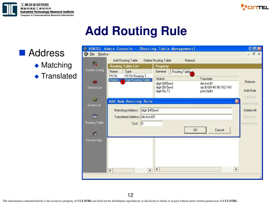Viewport: 272px width, 204px height.
Task: Click the top toolbar Refresh command
Action: coord(190,60)
